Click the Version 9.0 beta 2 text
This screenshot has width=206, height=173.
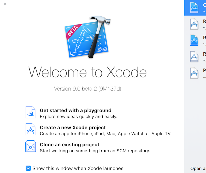[x=88, y=89]
